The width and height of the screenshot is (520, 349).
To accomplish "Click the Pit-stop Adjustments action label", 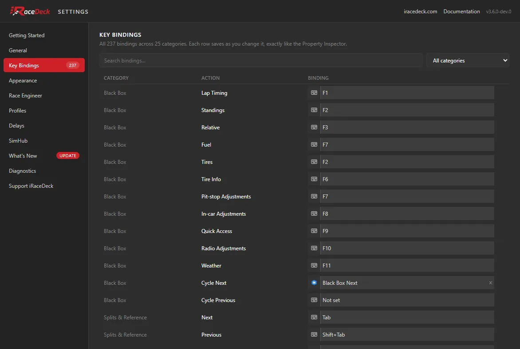I will tap(226, 196).
